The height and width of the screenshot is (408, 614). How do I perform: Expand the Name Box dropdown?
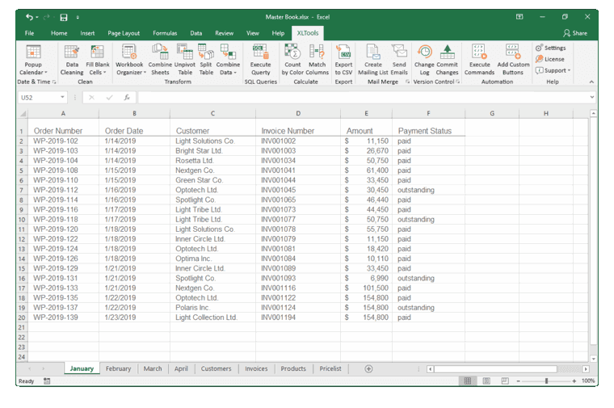62,97
